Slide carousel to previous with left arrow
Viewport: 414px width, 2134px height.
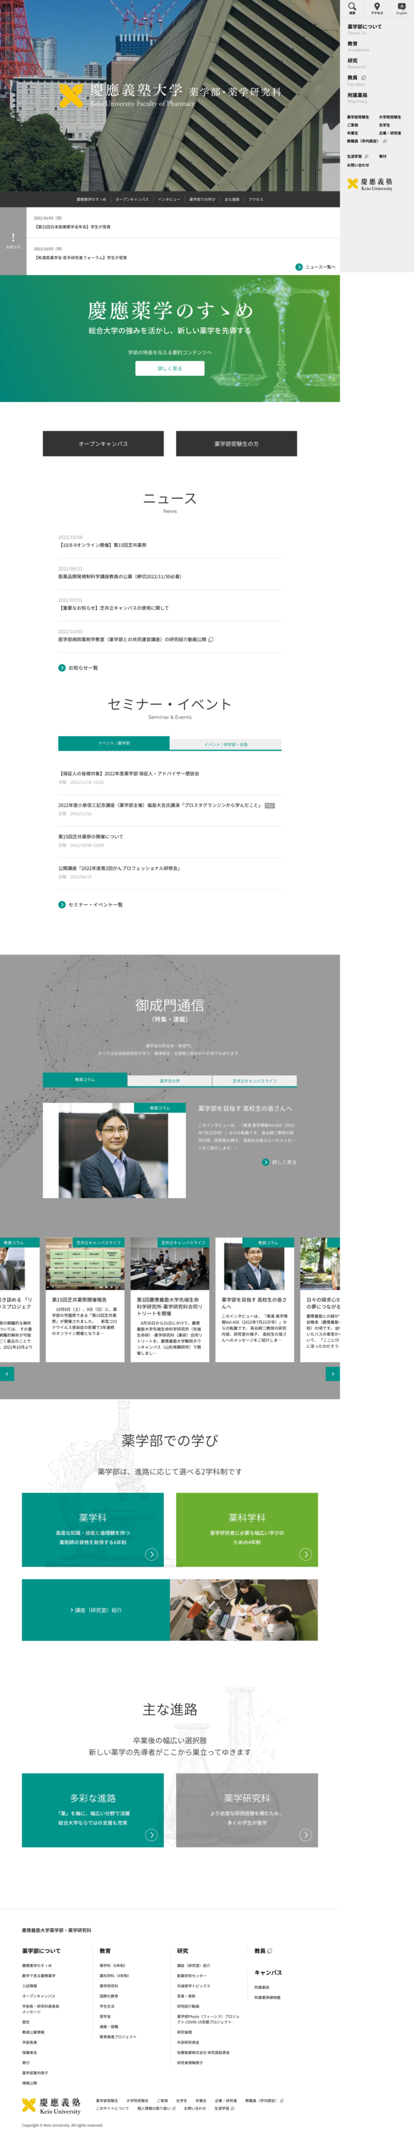7,1374
